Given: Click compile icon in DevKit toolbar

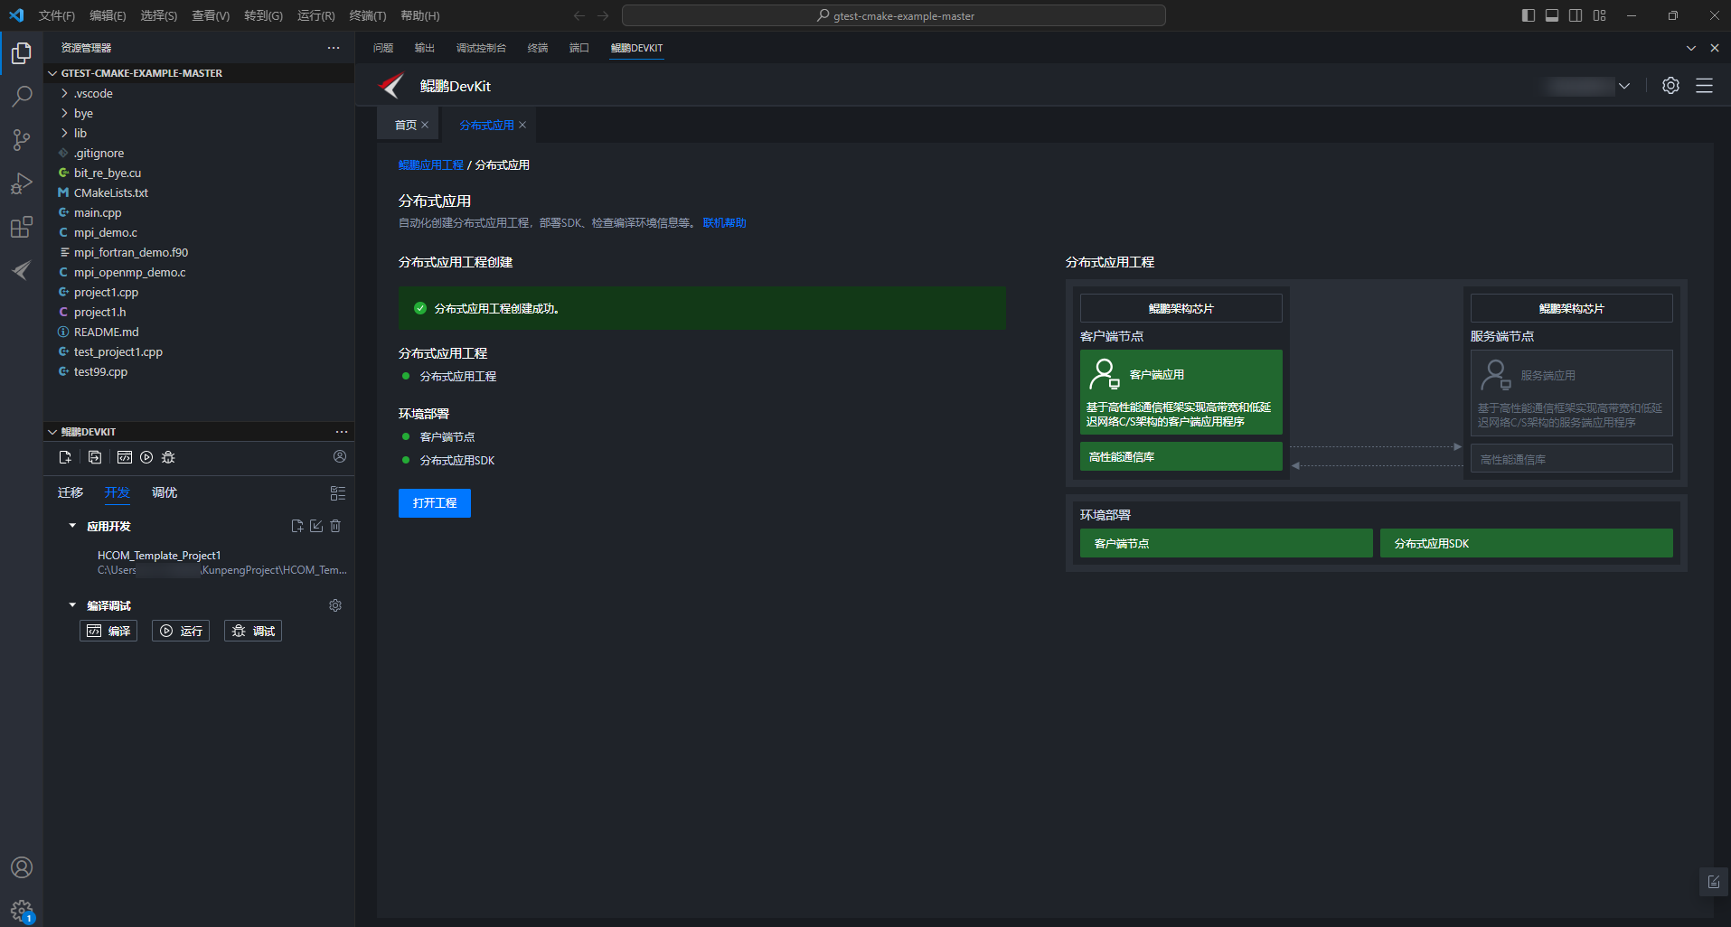Looking at the screenshot, I should tap(125, 457).
